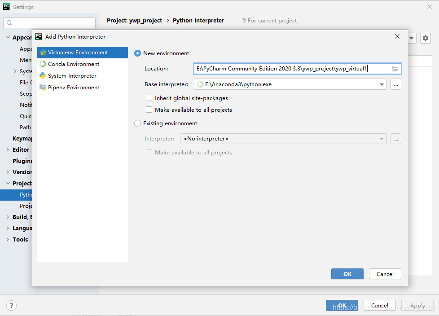The width and height of the screenshot is (439, 316).
Task: Confirm with OK in Add Python Interpreter dialog
Action: click(x=347, y=274)
